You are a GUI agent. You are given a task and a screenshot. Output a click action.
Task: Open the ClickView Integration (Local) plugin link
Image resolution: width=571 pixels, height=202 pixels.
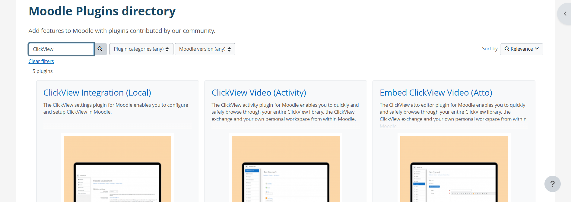tap(97, 93)
